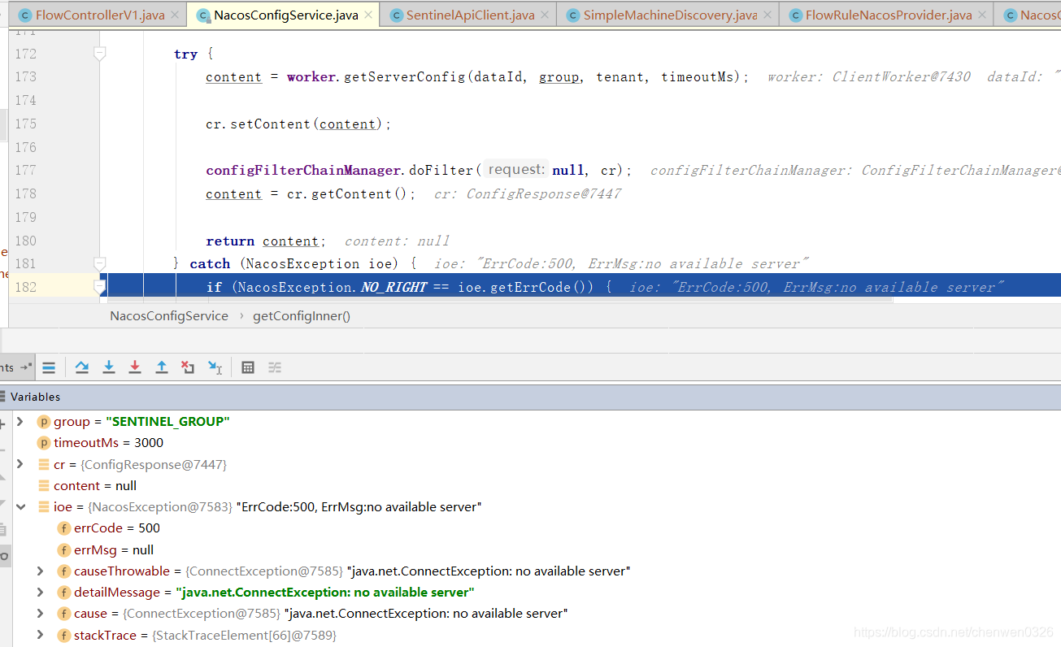Click line number 175 in the gutter

(26, 124)
